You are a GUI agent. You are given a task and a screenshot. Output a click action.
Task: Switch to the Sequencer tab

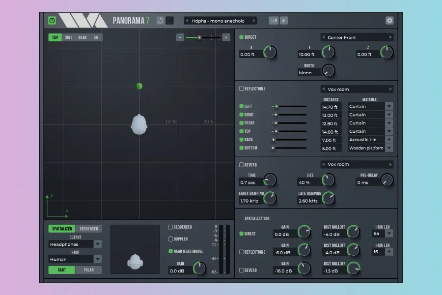89,229
